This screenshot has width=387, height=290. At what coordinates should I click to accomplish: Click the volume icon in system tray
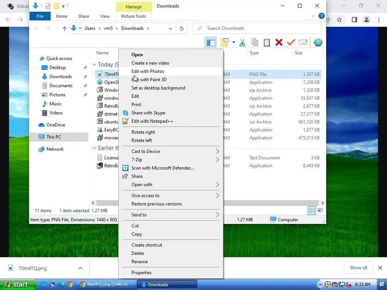348,285
